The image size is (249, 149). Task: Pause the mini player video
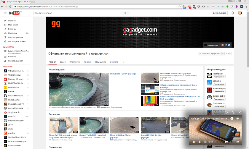(x=194, y=142)
